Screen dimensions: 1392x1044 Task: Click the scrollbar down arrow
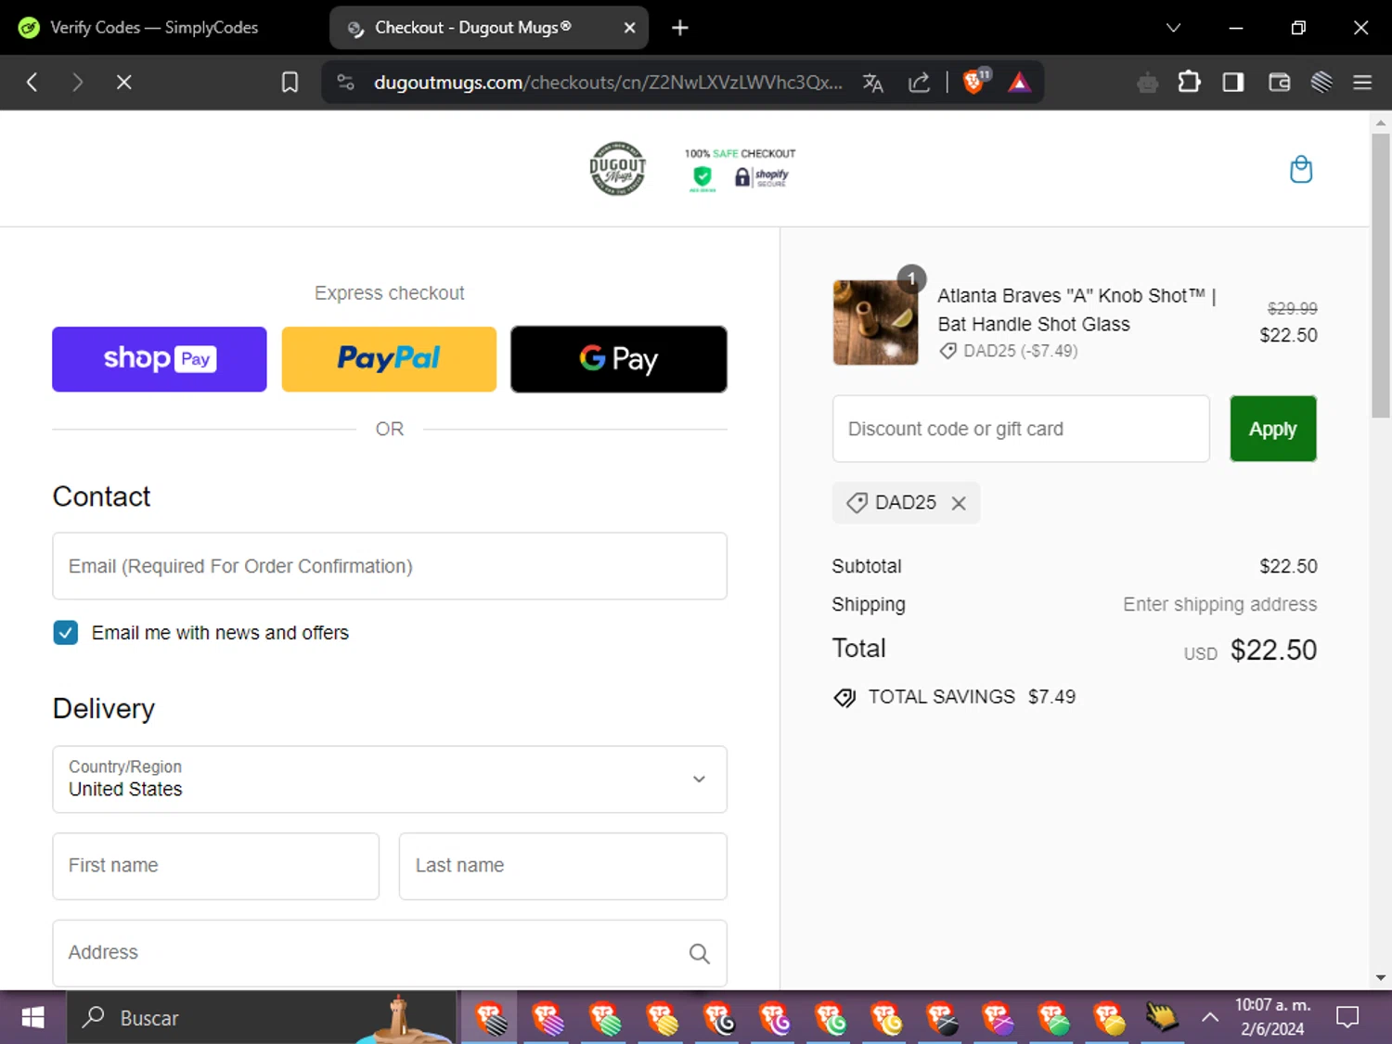pyautogui.click(x=1381, y=978)
